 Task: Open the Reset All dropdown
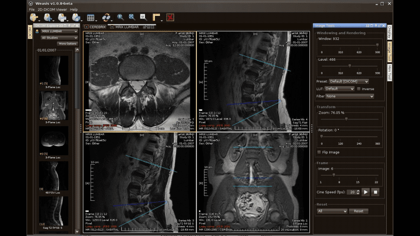click(332, 211)
